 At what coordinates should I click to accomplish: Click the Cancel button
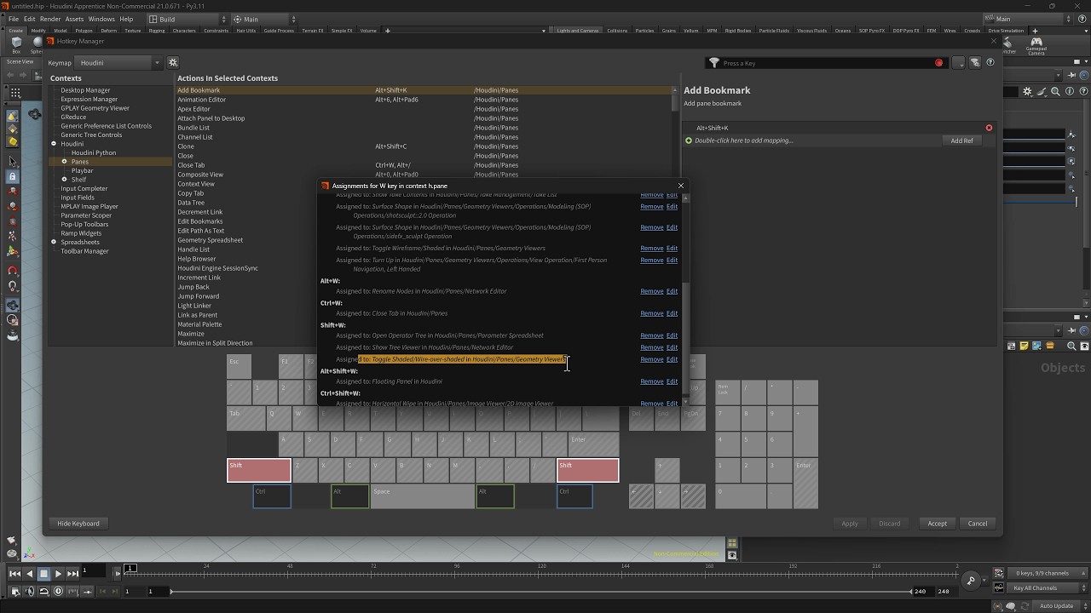[978, 524]
